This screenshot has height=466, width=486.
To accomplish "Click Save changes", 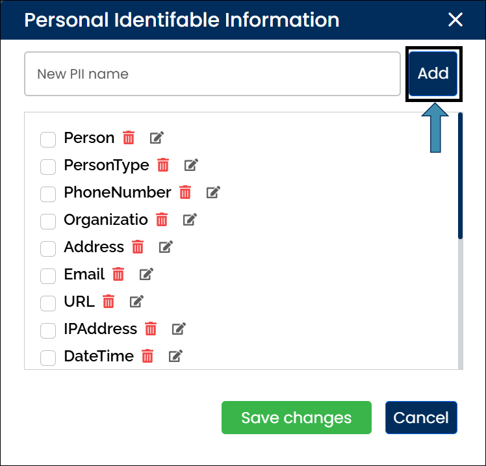I will tap(296, 417).
